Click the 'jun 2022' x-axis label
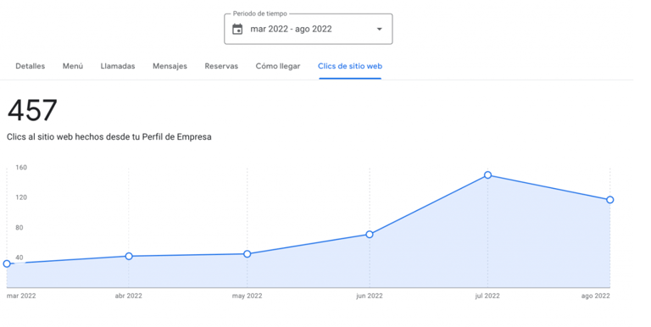The width and height of the screenshot is (651, 327). pyautogui.click(x=370, y=296)
